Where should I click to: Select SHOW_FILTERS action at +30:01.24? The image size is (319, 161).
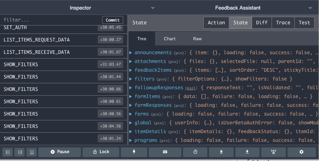[x=63, y=139]
